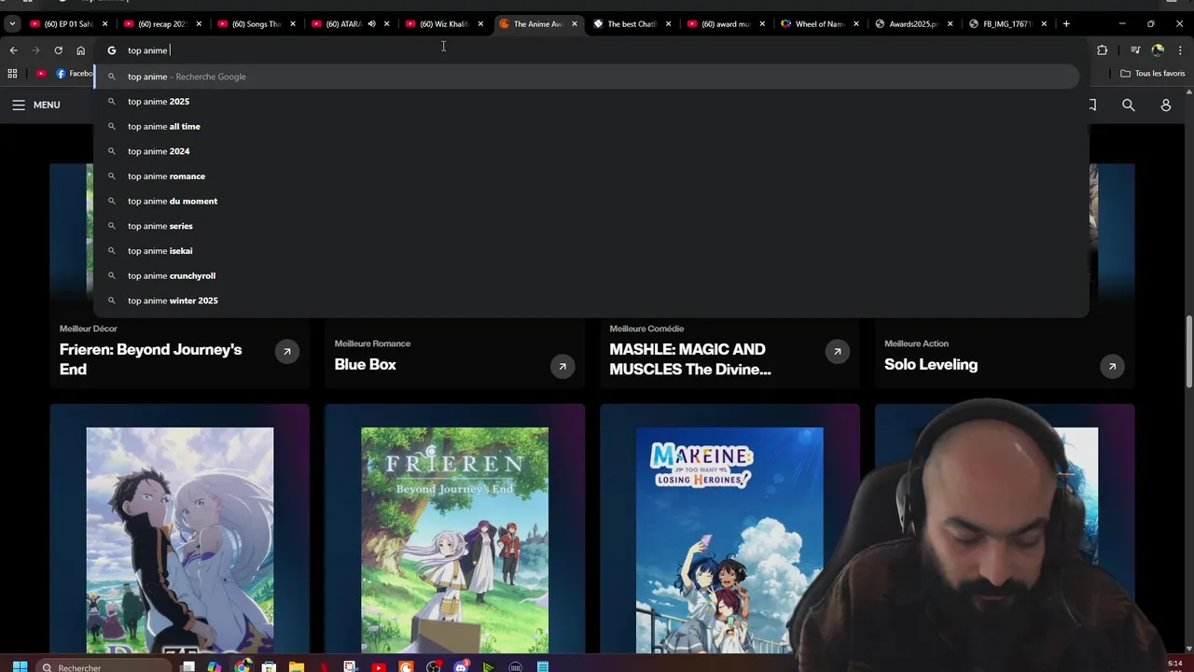Select suggestion top anime du moment
1194x672 pixels.
coord(588,201)
